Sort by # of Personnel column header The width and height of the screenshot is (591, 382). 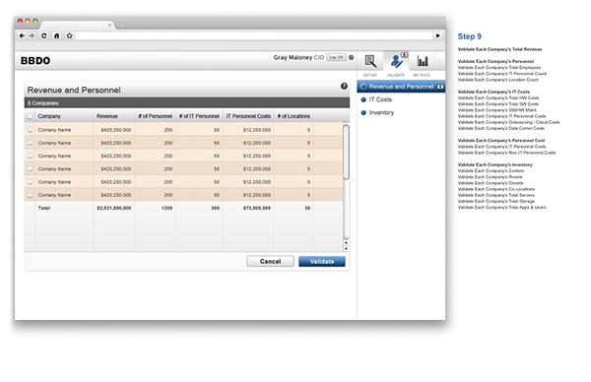[x=156, y=116]
